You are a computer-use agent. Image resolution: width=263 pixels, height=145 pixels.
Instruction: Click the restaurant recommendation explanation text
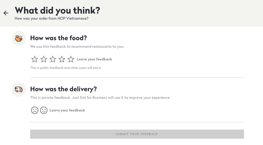point(77,47)
